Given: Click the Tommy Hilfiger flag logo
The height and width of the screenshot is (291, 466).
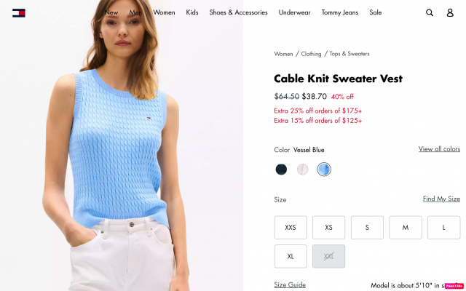Looking at the screenshot, I should coord(19,13).
